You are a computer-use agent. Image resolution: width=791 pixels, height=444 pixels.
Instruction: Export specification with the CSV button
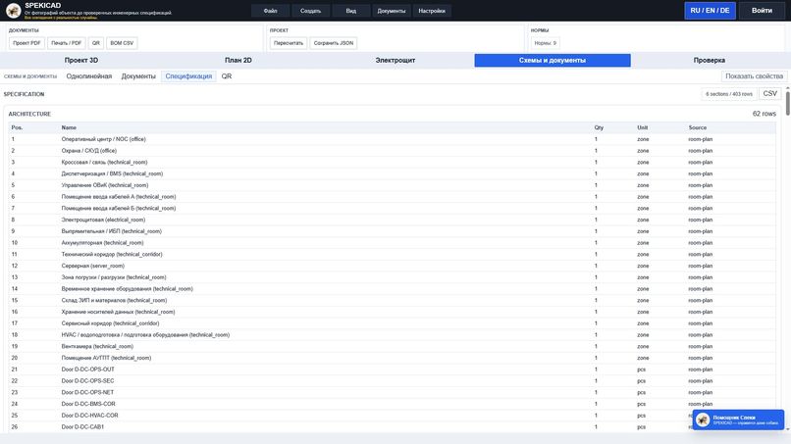[769, 94]
